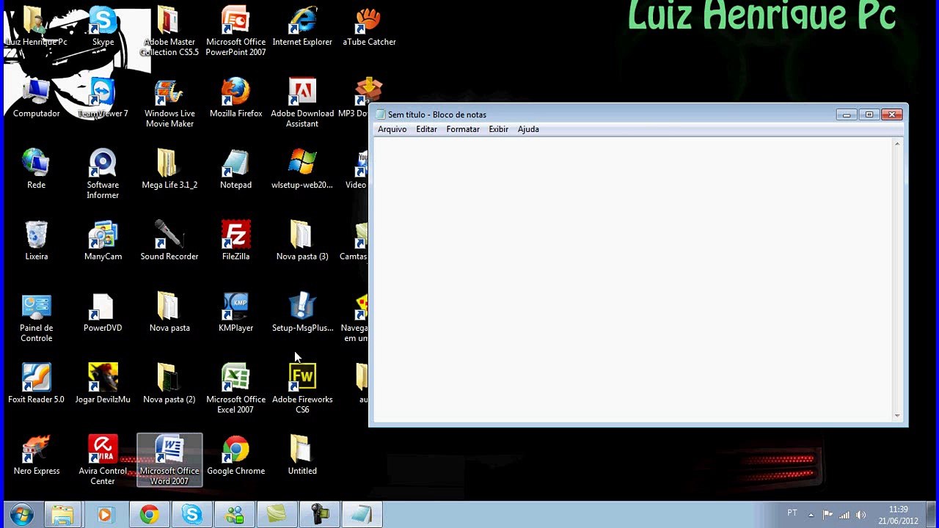The image size is (939, 528).
Task: Select Microsoft Office Word 2007 shortcut
Action: [x=169, y=460]
